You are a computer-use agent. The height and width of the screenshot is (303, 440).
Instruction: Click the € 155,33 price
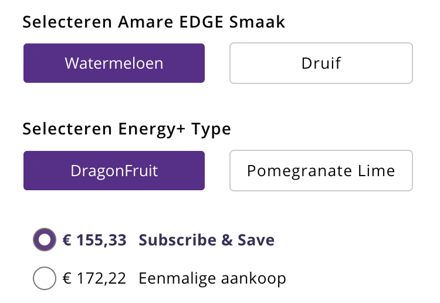(x=94, y=240)
